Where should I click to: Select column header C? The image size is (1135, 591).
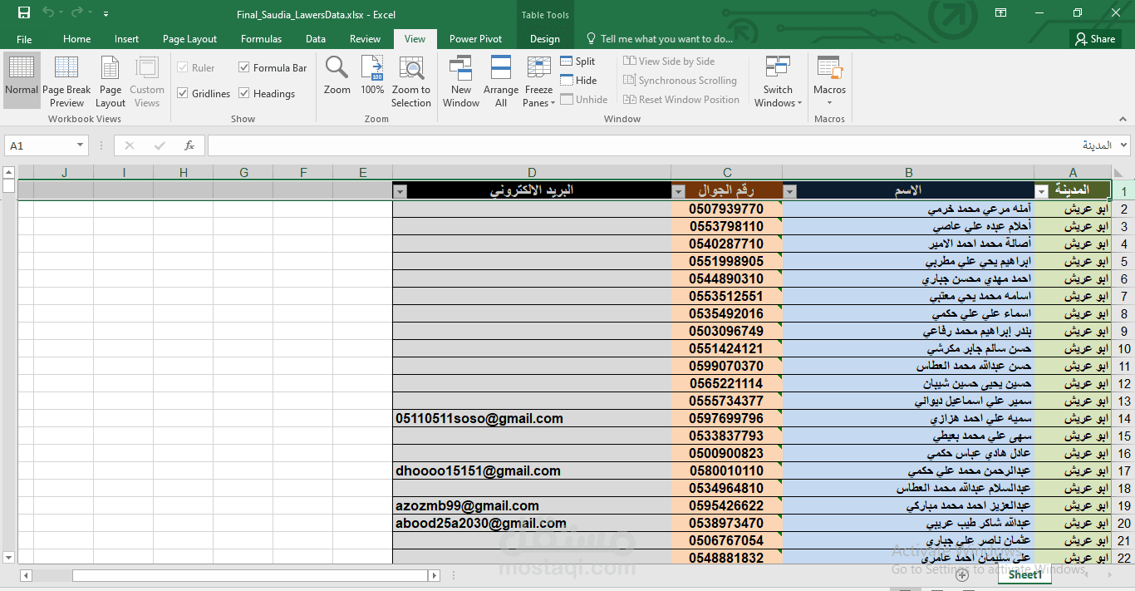coord(727,173)
